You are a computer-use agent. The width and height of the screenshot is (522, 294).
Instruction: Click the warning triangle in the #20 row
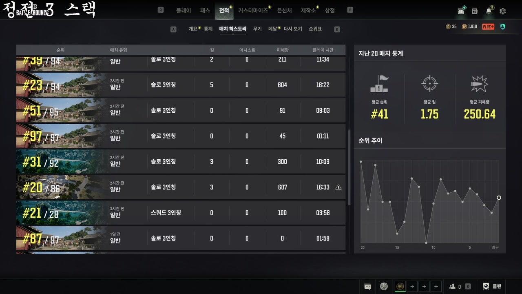click(338, 187)
